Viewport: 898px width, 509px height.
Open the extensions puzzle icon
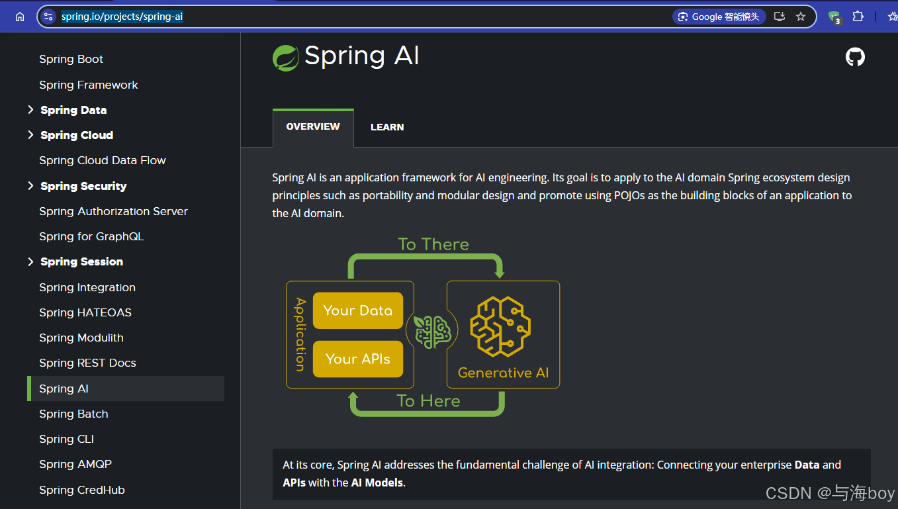click(858, 17)
